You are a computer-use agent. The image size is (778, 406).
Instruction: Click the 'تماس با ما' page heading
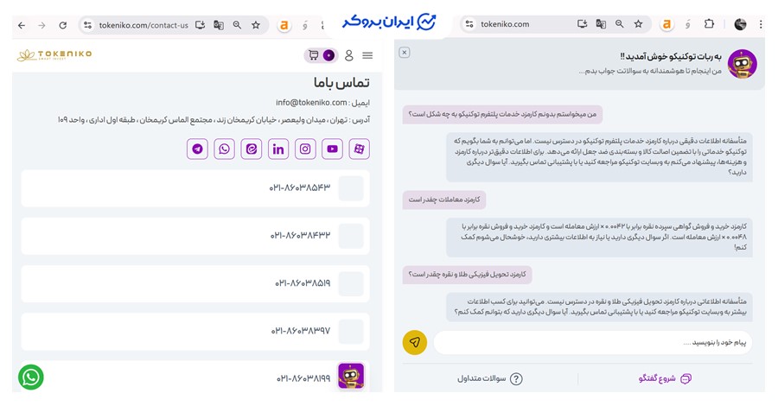coord(341,82)
